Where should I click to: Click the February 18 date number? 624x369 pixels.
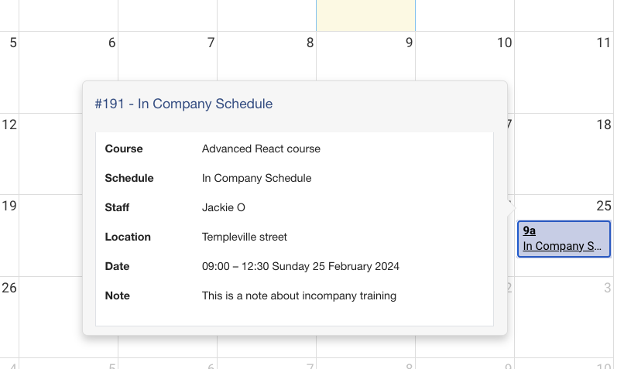tap(604, 125)
